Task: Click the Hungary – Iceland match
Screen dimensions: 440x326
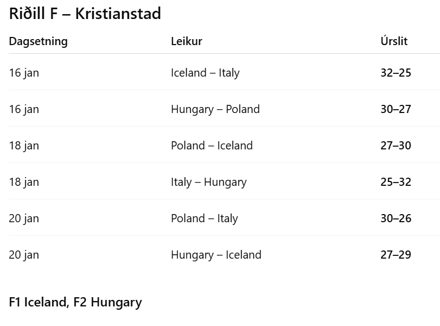Action: 216,255
